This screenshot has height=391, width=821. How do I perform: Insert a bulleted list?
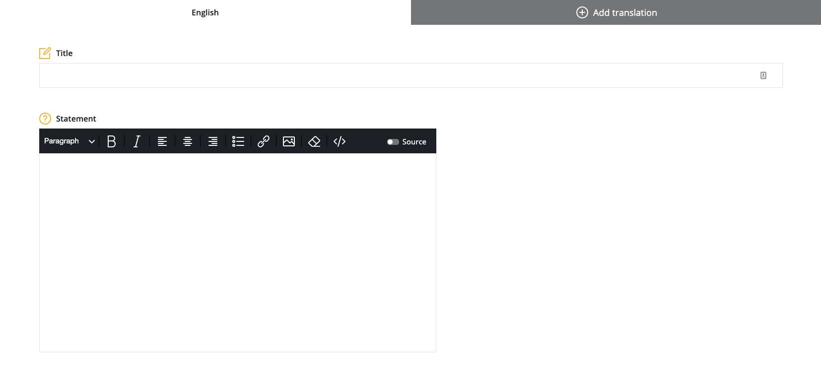click(238, 141)
